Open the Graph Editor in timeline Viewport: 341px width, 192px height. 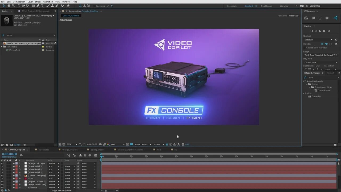pyautogui.click(x=96, y=155)
